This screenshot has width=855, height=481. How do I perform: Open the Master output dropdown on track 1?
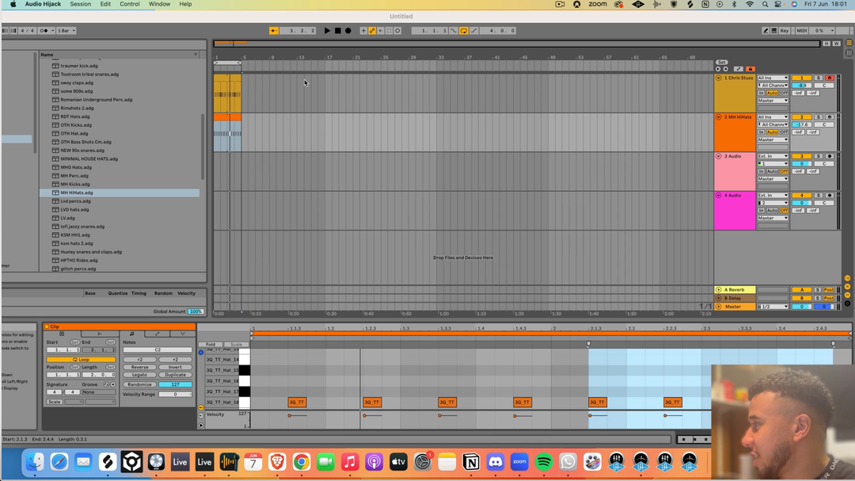click(773, 101)
